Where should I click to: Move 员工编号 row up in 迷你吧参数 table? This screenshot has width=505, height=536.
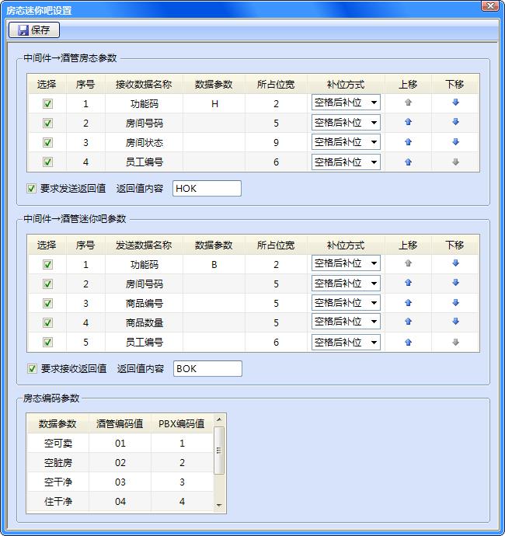408,343
